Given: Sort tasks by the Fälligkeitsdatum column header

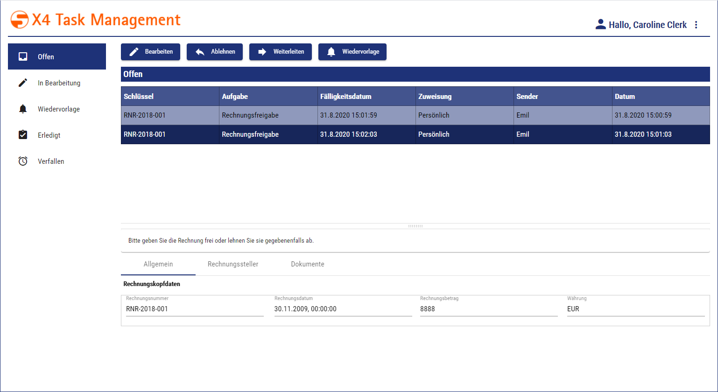Looking at the screenshot, I should [x=346, y=96].
